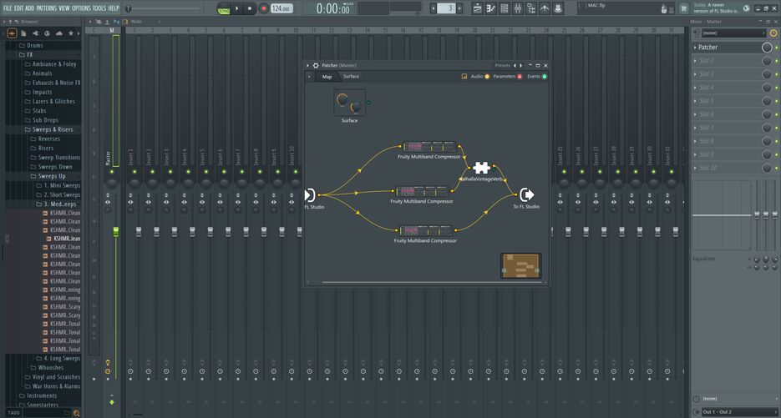Image resolution: width=781 pixels, height=418 pixels.
Task: Click the record button
Action: (x=263, y=8)
